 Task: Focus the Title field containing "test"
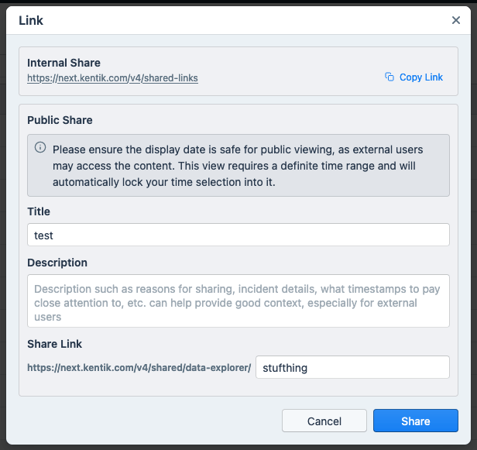coord(238,235)
